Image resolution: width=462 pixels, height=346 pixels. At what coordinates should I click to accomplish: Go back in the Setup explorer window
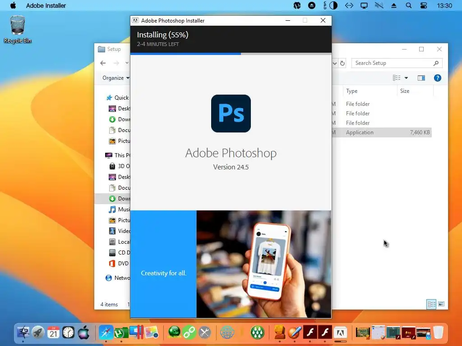[x=103, y=63]
